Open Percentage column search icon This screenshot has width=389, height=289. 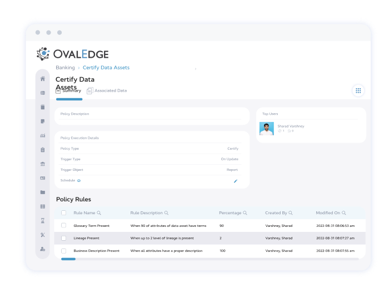[x=245, y=212]
